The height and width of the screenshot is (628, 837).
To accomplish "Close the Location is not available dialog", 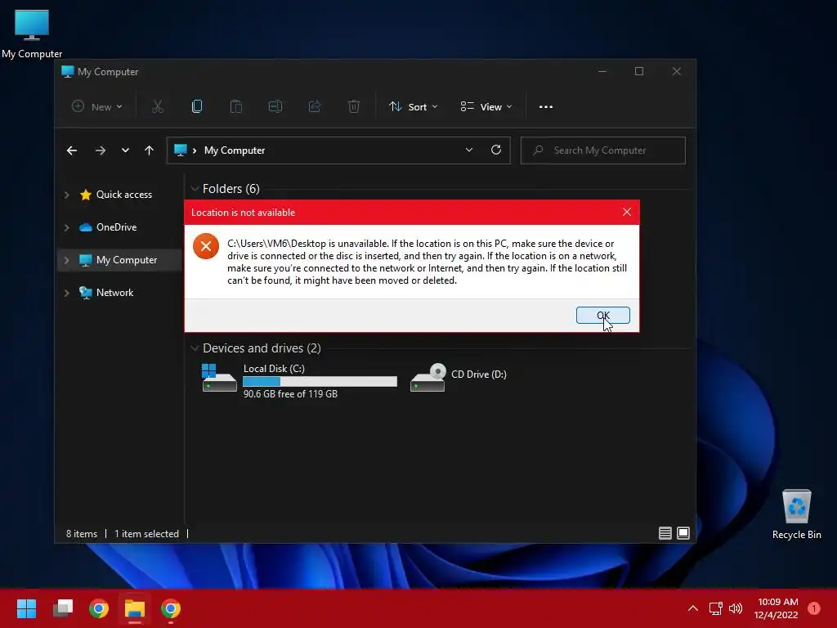I will pyautogui.click(x=627, y=212).
